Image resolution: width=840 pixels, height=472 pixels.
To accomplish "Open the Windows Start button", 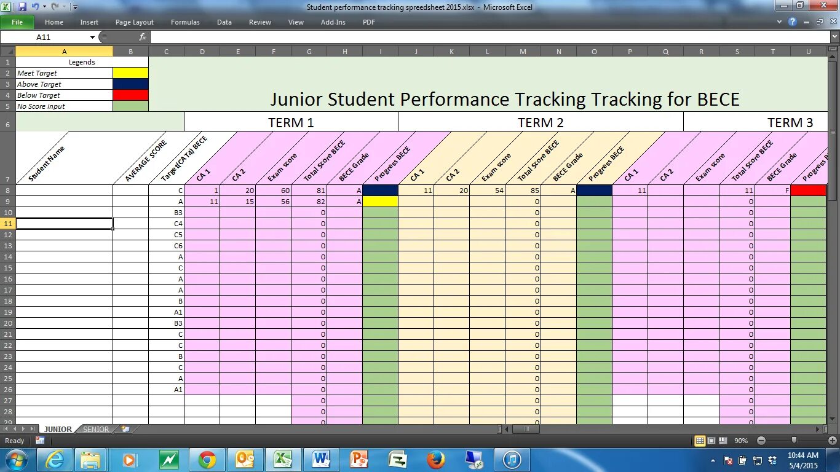I will point(16,460).
